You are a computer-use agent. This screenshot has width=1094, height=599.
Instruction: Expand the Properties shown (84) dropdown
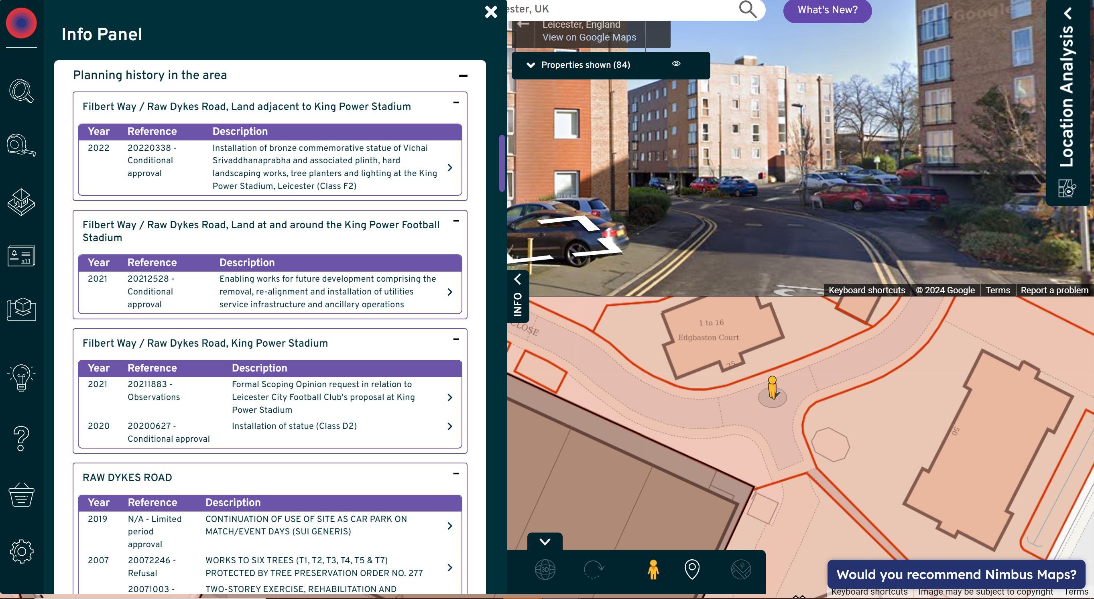(x=531, y=65)
